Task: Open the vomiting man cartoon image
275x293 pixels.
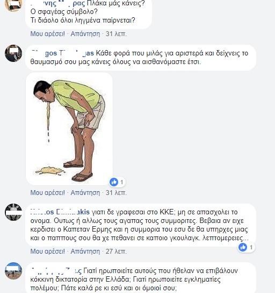Action: (69, 129)
